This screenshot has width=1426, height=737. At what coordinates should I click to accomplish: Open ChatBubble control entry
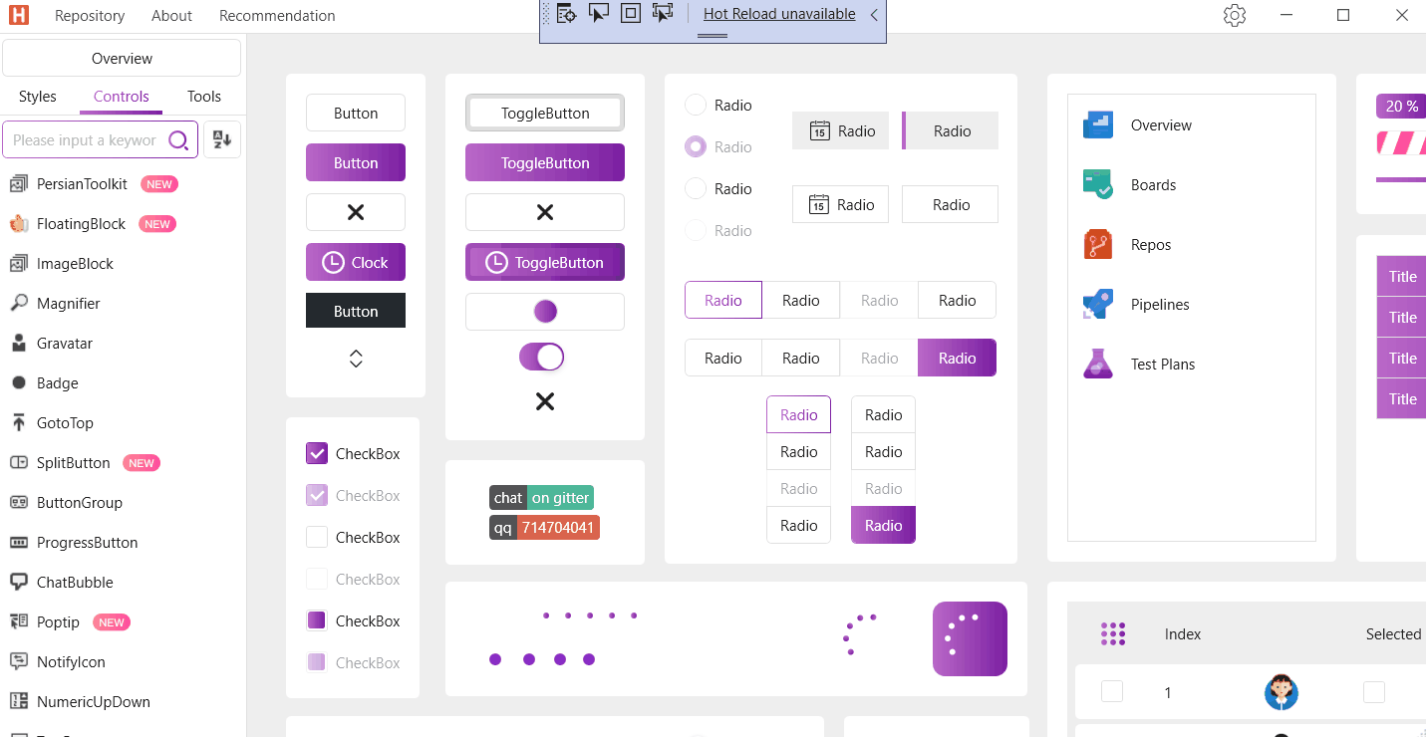tap(123, 583)
